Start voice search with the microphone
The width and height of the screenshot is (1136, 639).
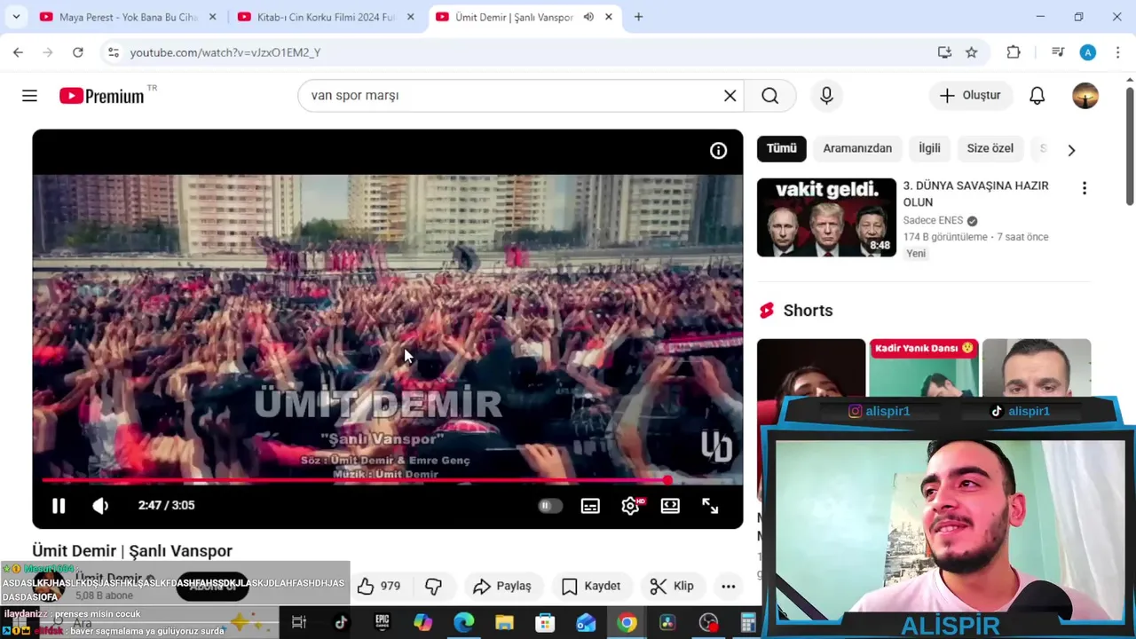(826, 96)
